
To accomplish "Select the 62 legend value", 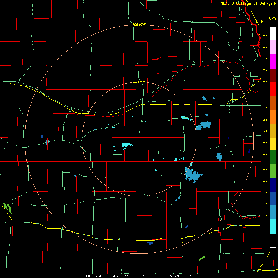I will coord(265,46).
